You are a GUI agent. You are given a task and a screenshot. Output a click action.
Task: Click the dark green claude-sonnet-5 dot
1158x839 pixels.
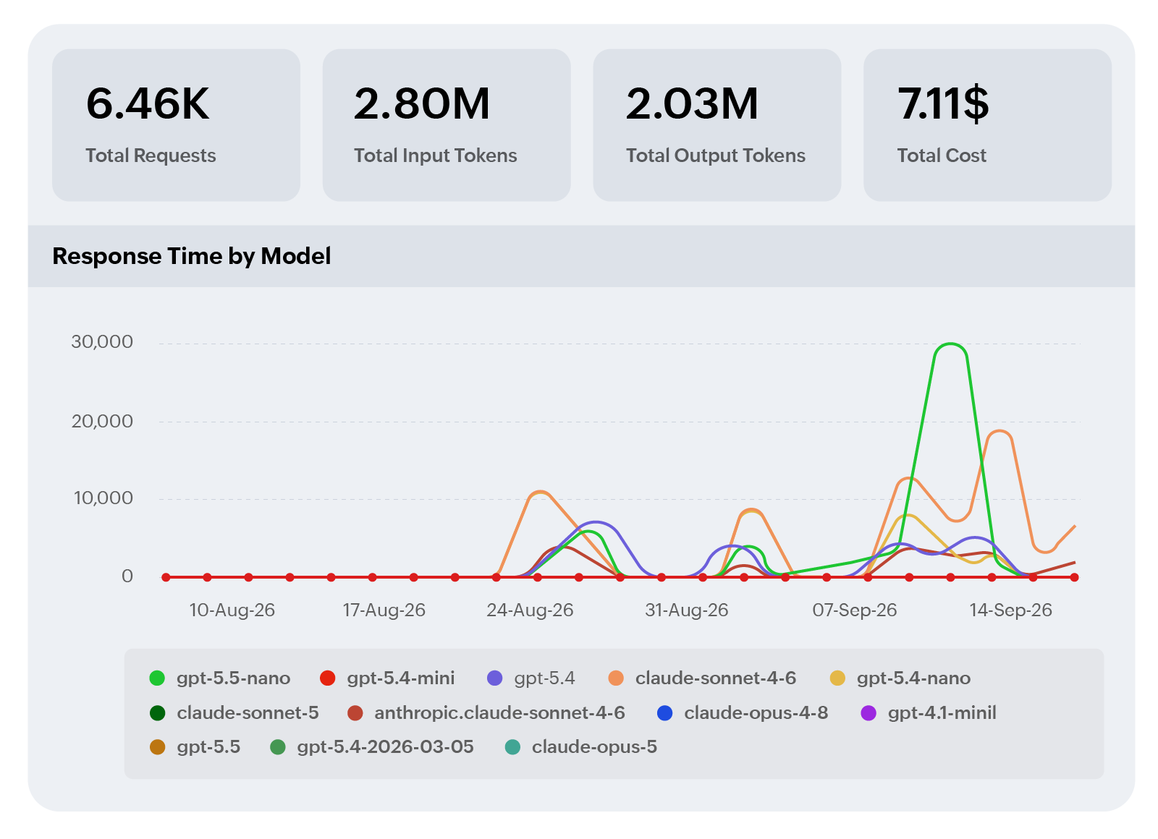point(157,713)
